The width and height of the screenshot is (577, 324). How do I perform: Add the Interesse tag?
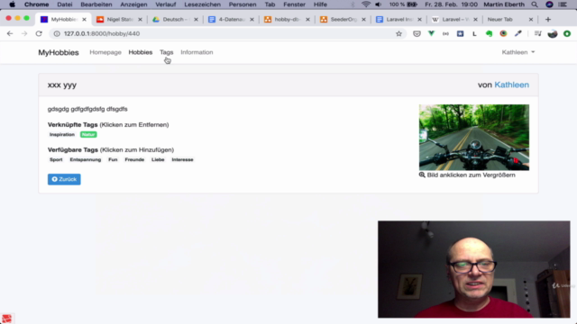(x=182, y=159)
